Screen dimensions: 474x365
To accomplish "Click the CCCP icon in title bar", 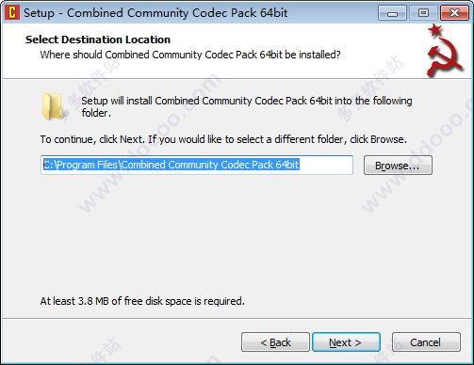I will click(12, 13).
